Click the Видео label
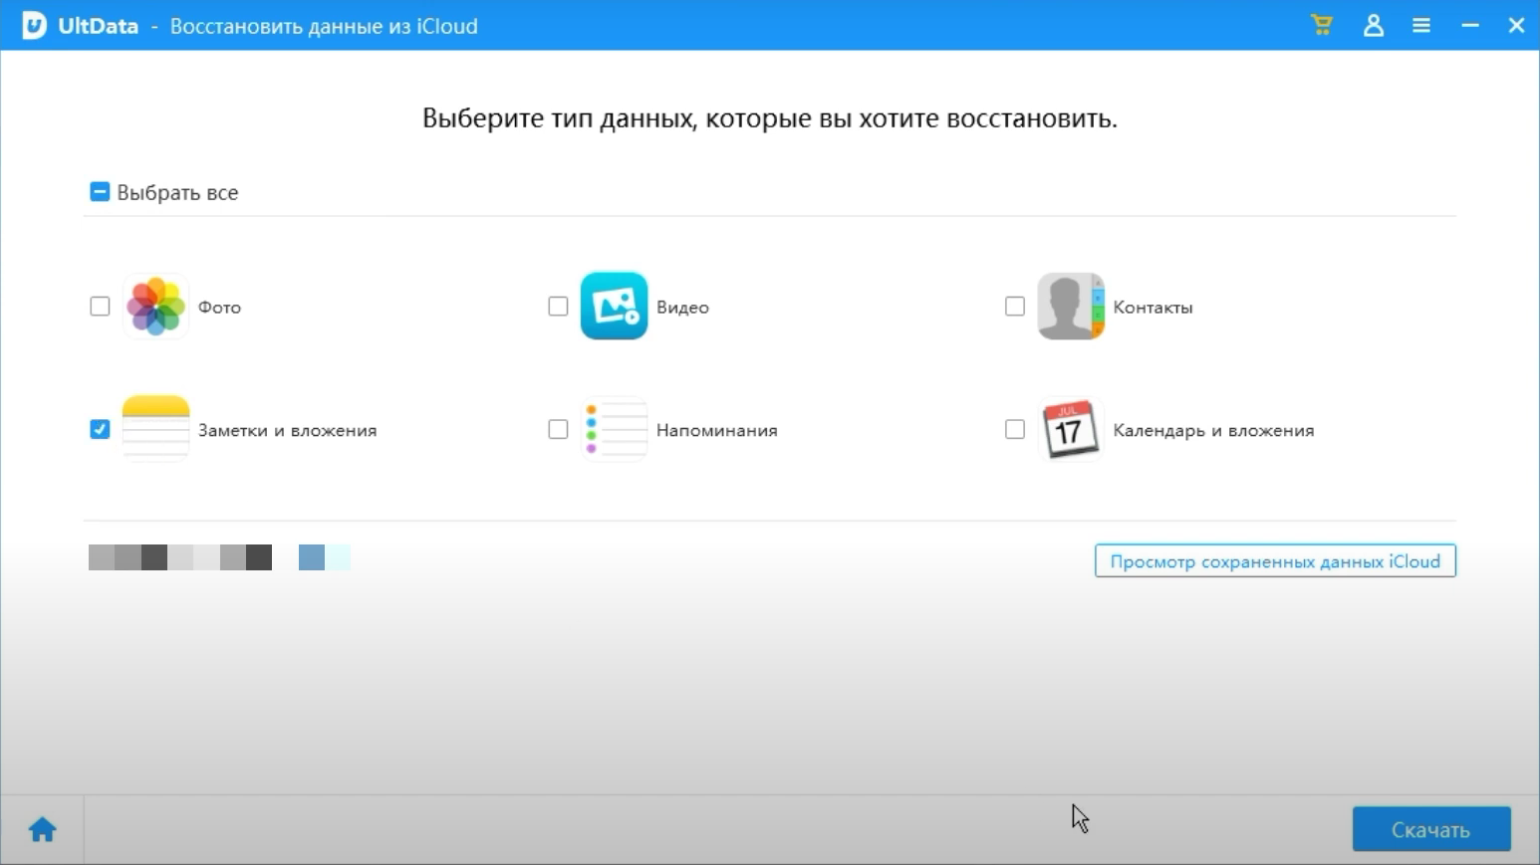Viewport: 1540px width, 865px height. click(682, 307)
